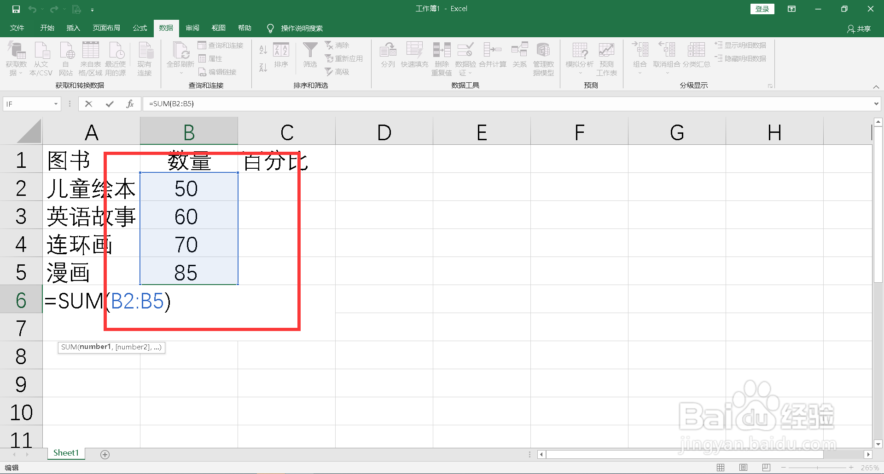Open the 插入 (Insert) tab
Image resolution: width=884 pixels, height=474 pixels.
[x=73, y=28]
